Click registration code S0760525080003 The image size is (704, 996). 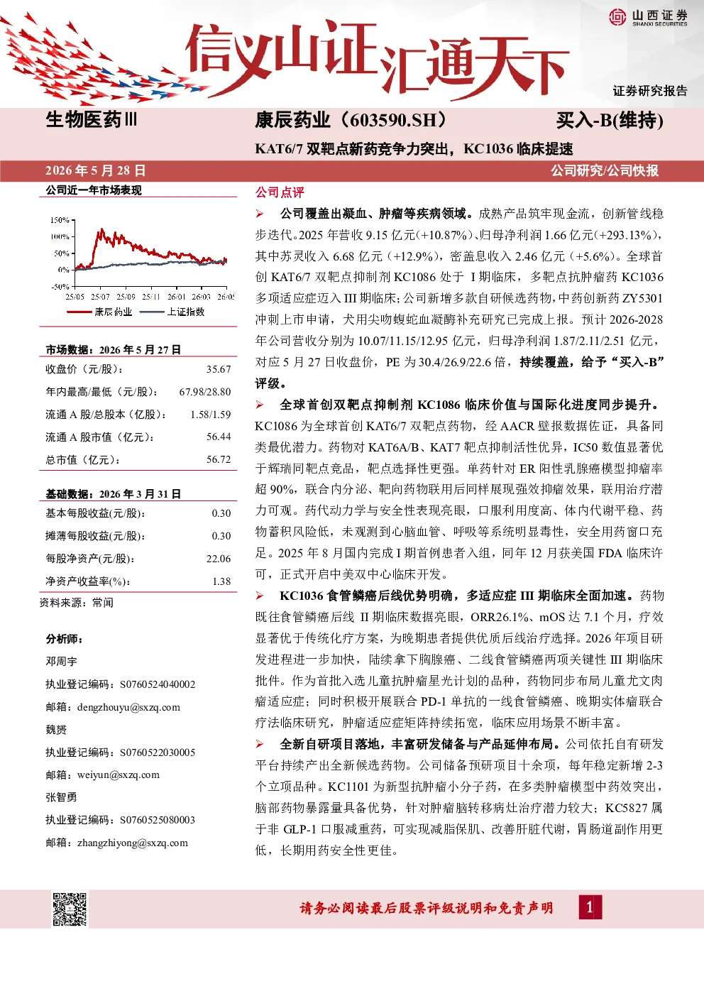158,820
